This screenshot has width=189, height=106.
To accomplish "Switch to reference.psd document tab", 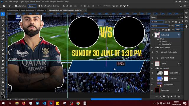I will click(25, 11).
